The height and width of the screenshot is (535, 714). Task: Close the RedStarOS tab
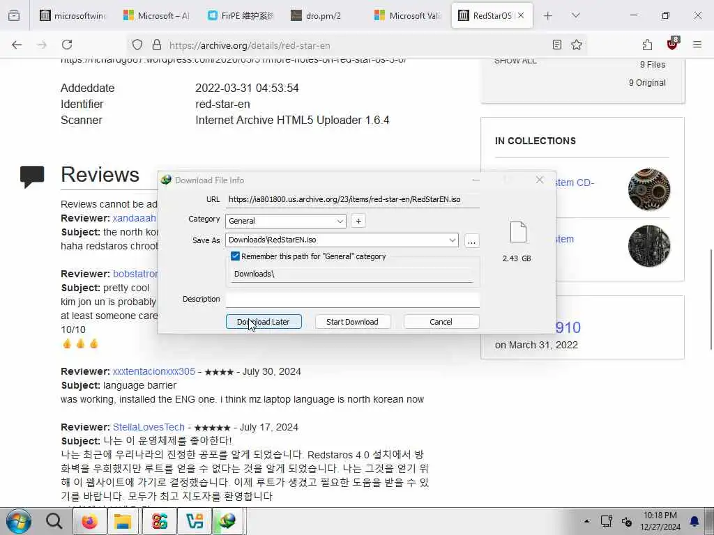coord(521,15)
